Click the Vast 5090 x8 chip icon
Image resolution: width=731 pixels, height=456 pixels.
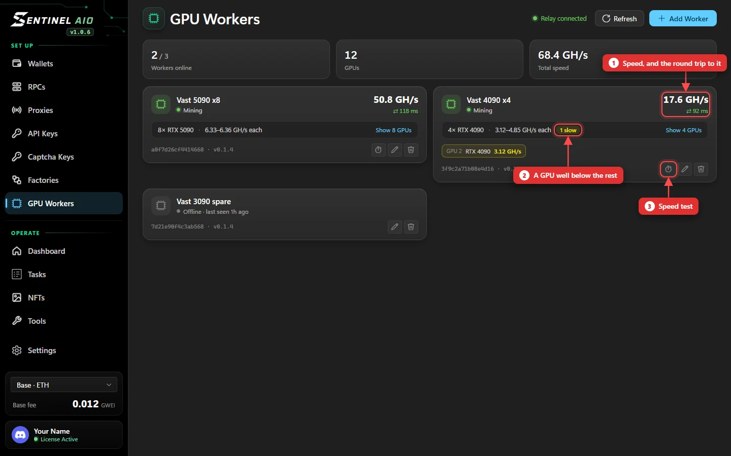[161, 104]
